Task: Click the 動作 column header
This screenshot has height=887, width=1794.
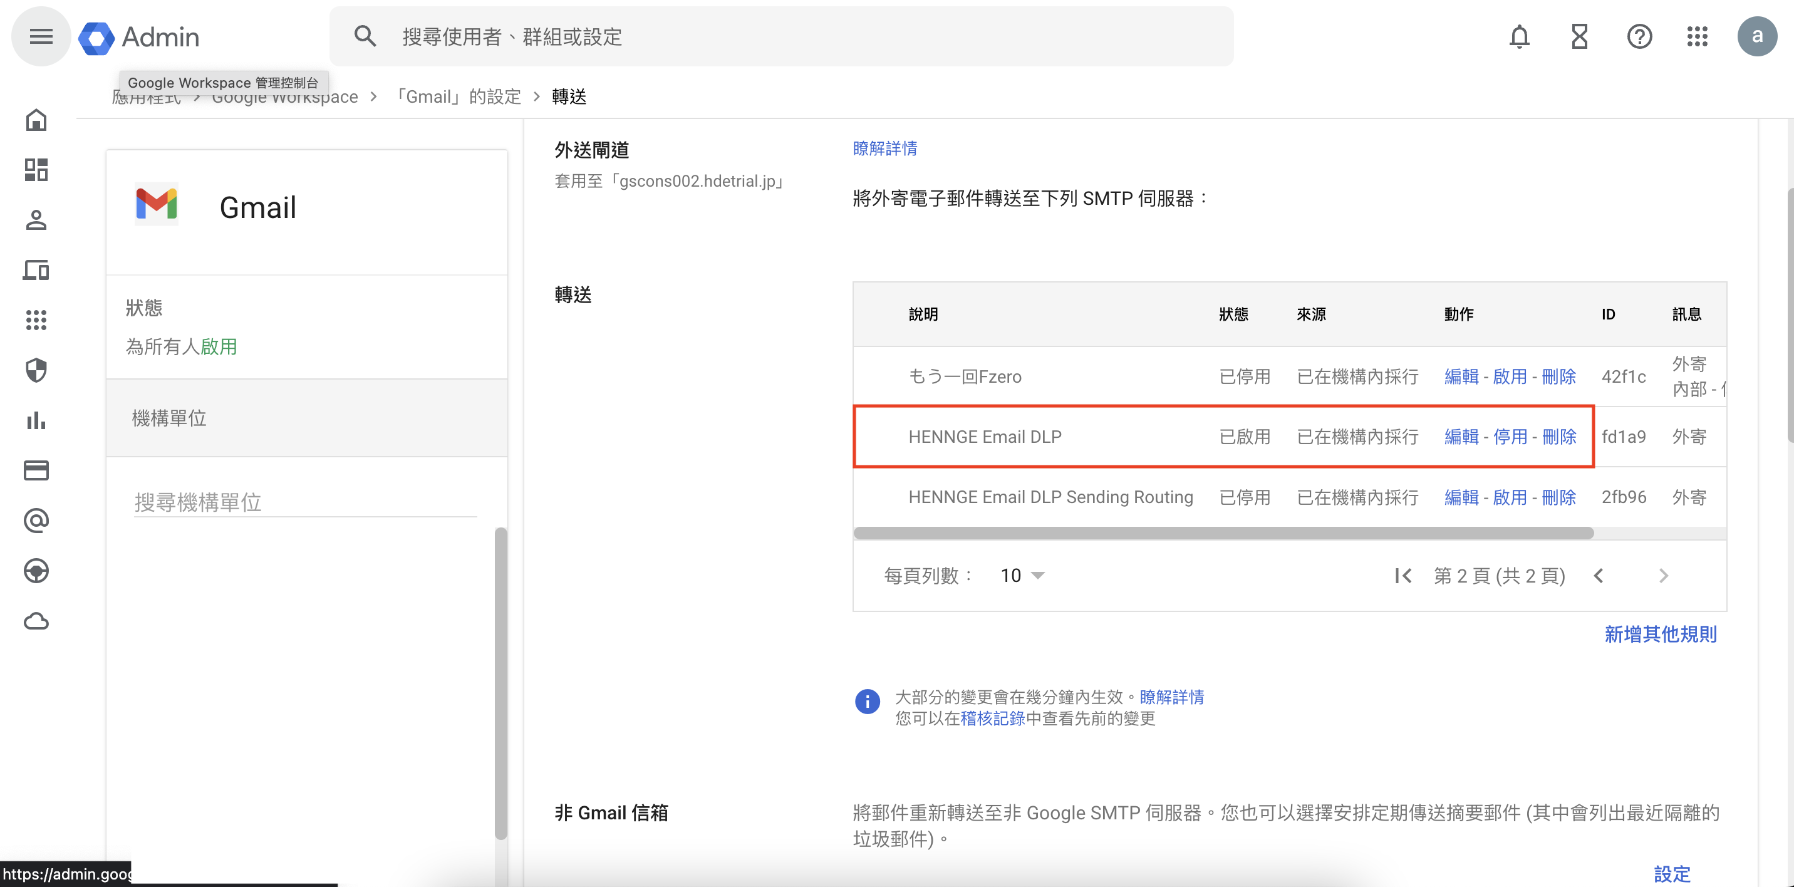Action: pos(1458,314)
